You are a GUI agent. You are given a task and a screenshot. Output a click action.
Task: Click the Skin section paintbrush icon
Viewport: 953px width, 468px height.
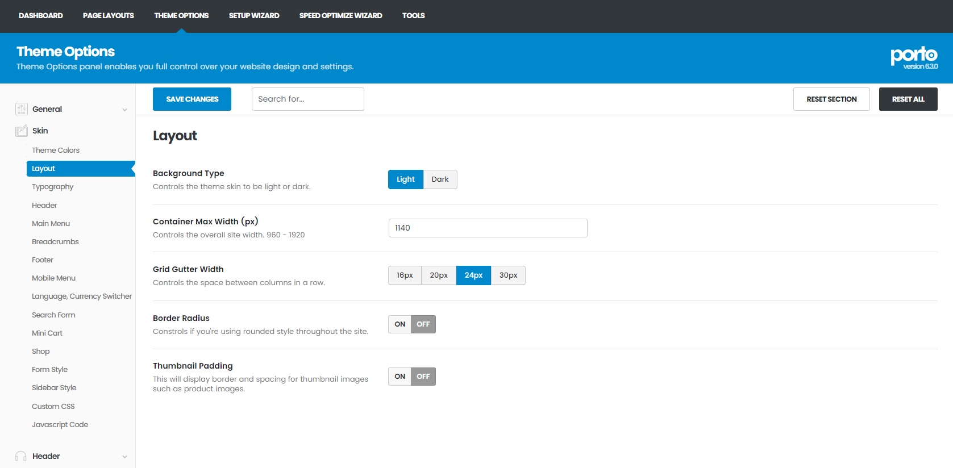click(x=22, y=131)
